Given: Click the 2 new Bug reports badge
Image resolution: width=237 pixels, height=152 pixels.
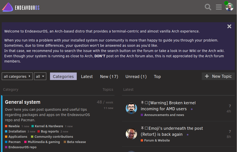Looking at the screenshot, I should [64, 131].
